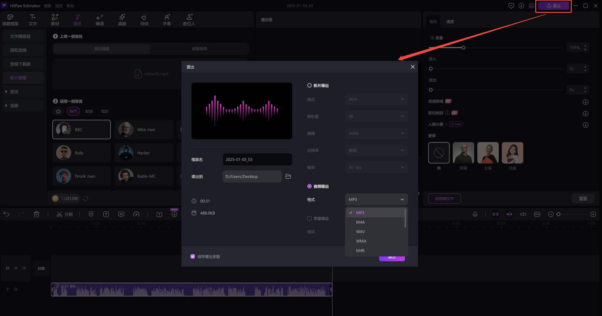Open the 濾鏡 filters tool

[x=122, y=20]
